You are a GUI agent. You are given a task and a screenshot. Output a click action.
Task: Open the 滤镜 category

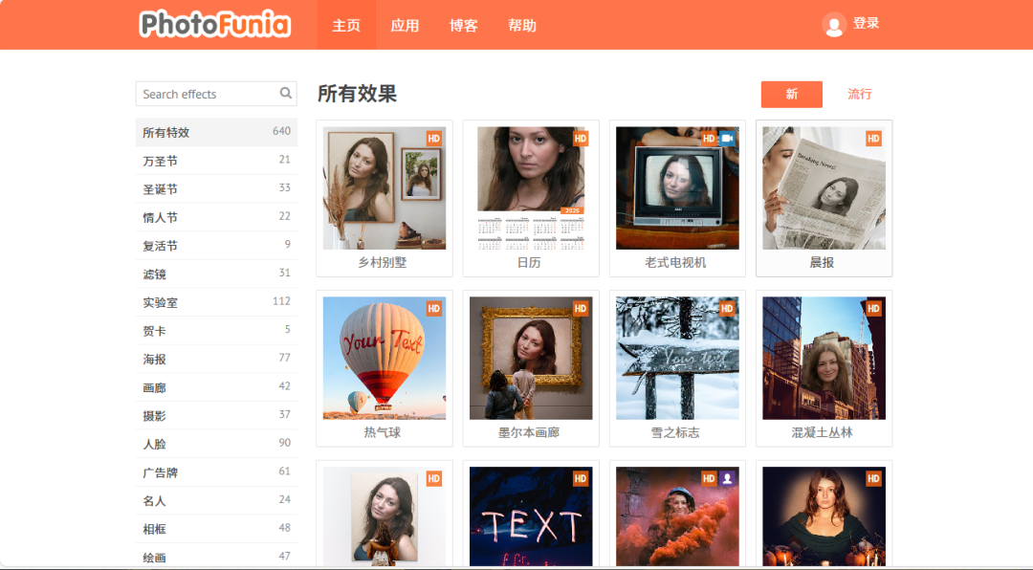[216, 274]
